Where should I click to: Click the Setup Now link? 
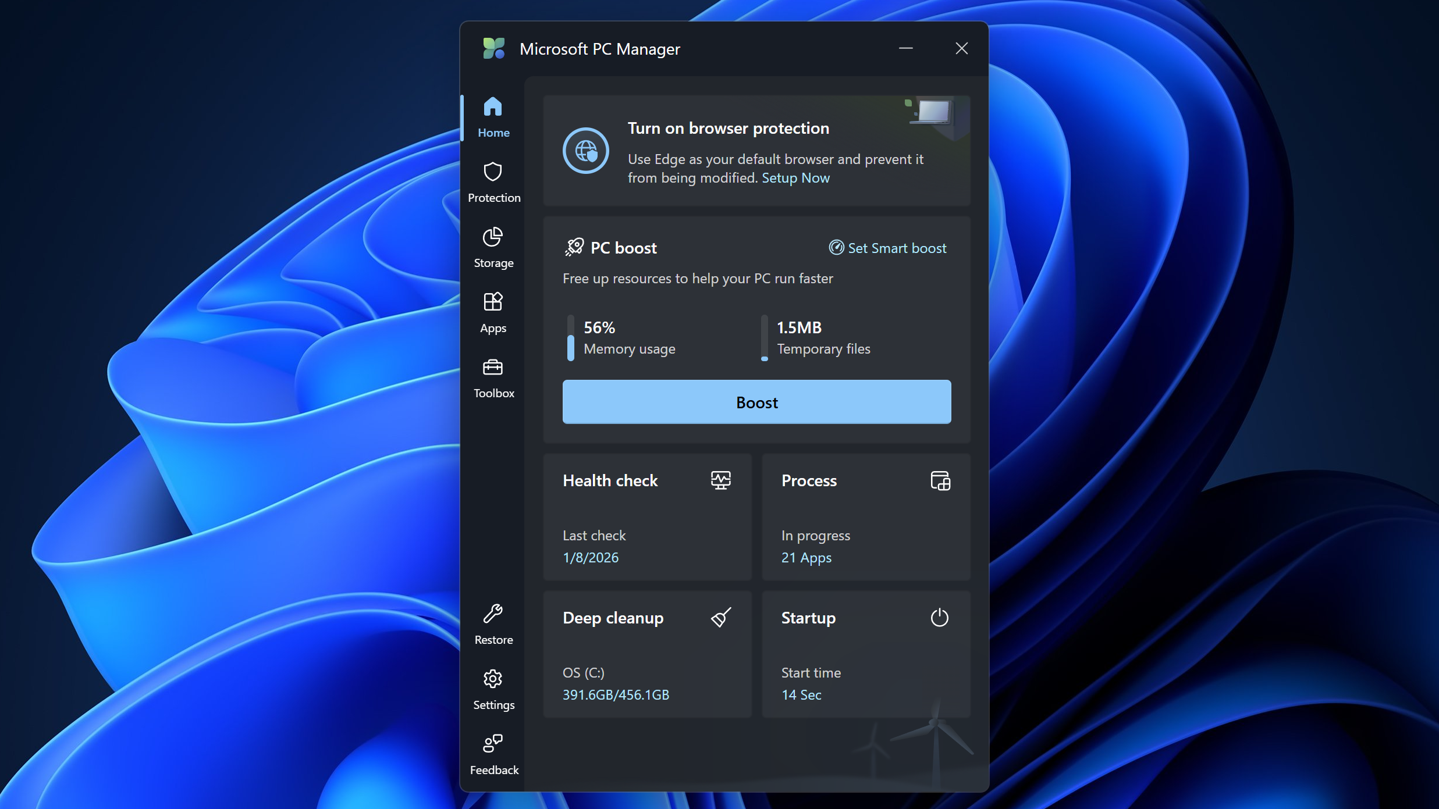pos(795,178)
